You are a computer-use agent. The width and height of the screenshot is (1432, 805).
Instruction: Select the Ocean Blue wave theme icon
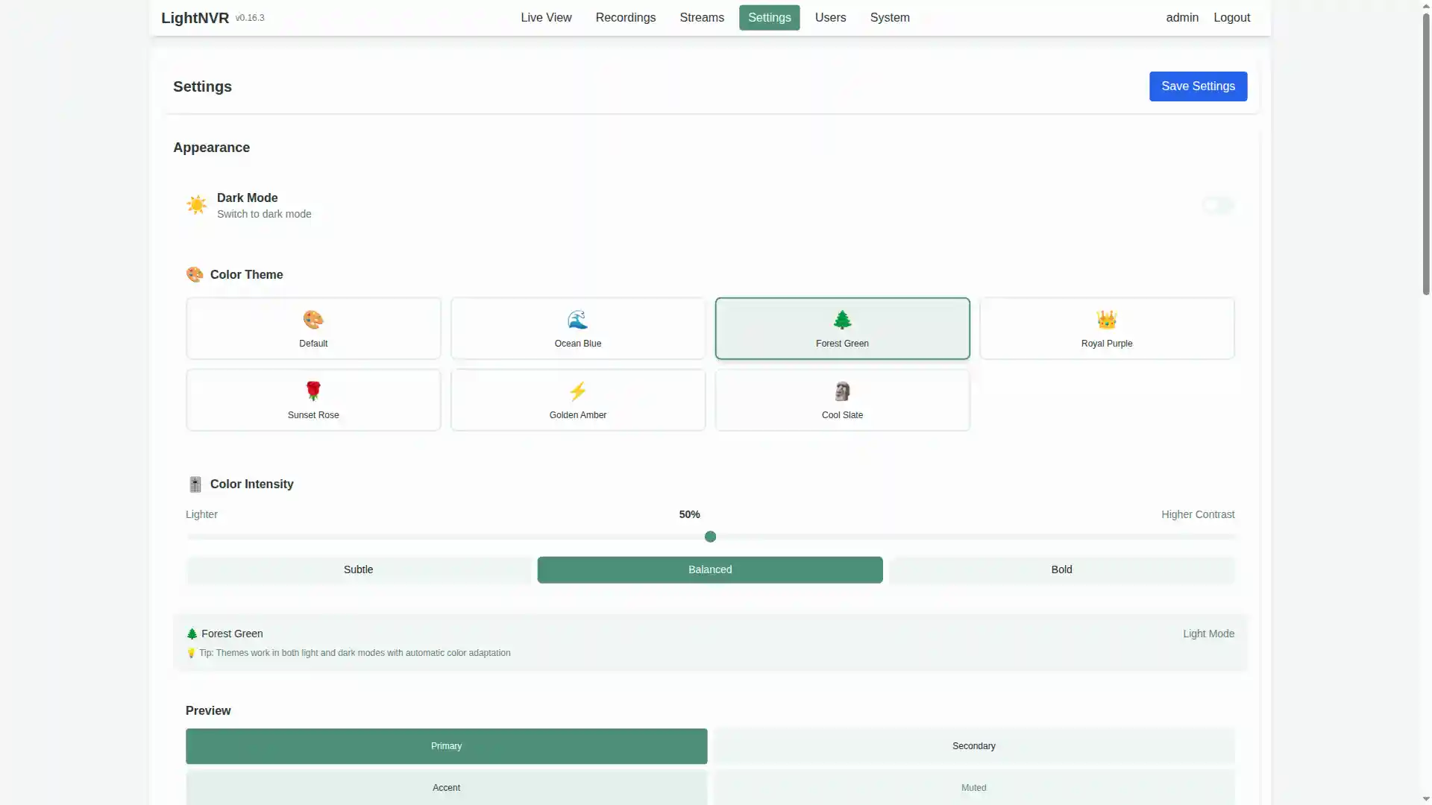pyautogui.click(x=577, y=319)
